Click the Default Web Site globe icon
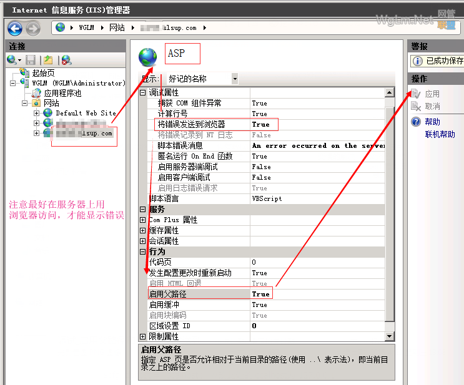This screenshot has height=385, width=464. point(47,113)
